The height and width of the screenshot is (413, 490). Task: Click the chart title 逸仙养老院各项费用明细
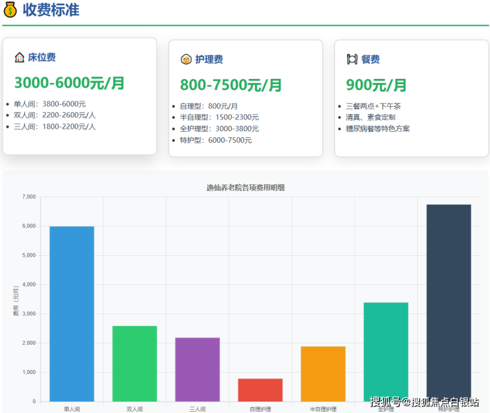246,188
